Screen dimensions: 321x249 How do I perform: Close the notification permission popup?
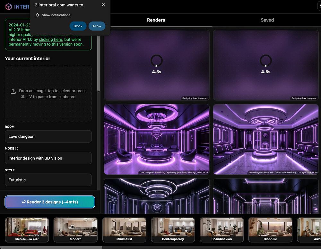[x=103, y=5]
